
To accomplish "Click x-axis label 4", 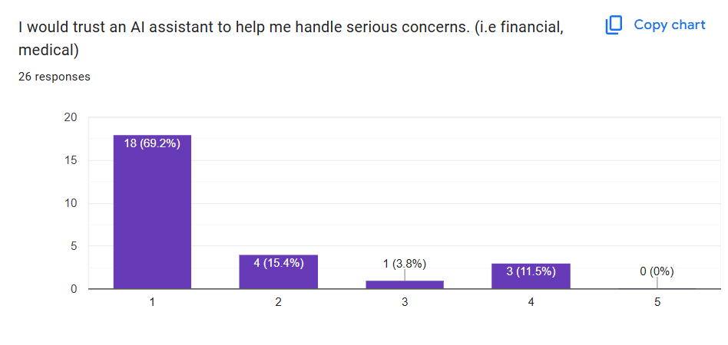I will [531, 302].
